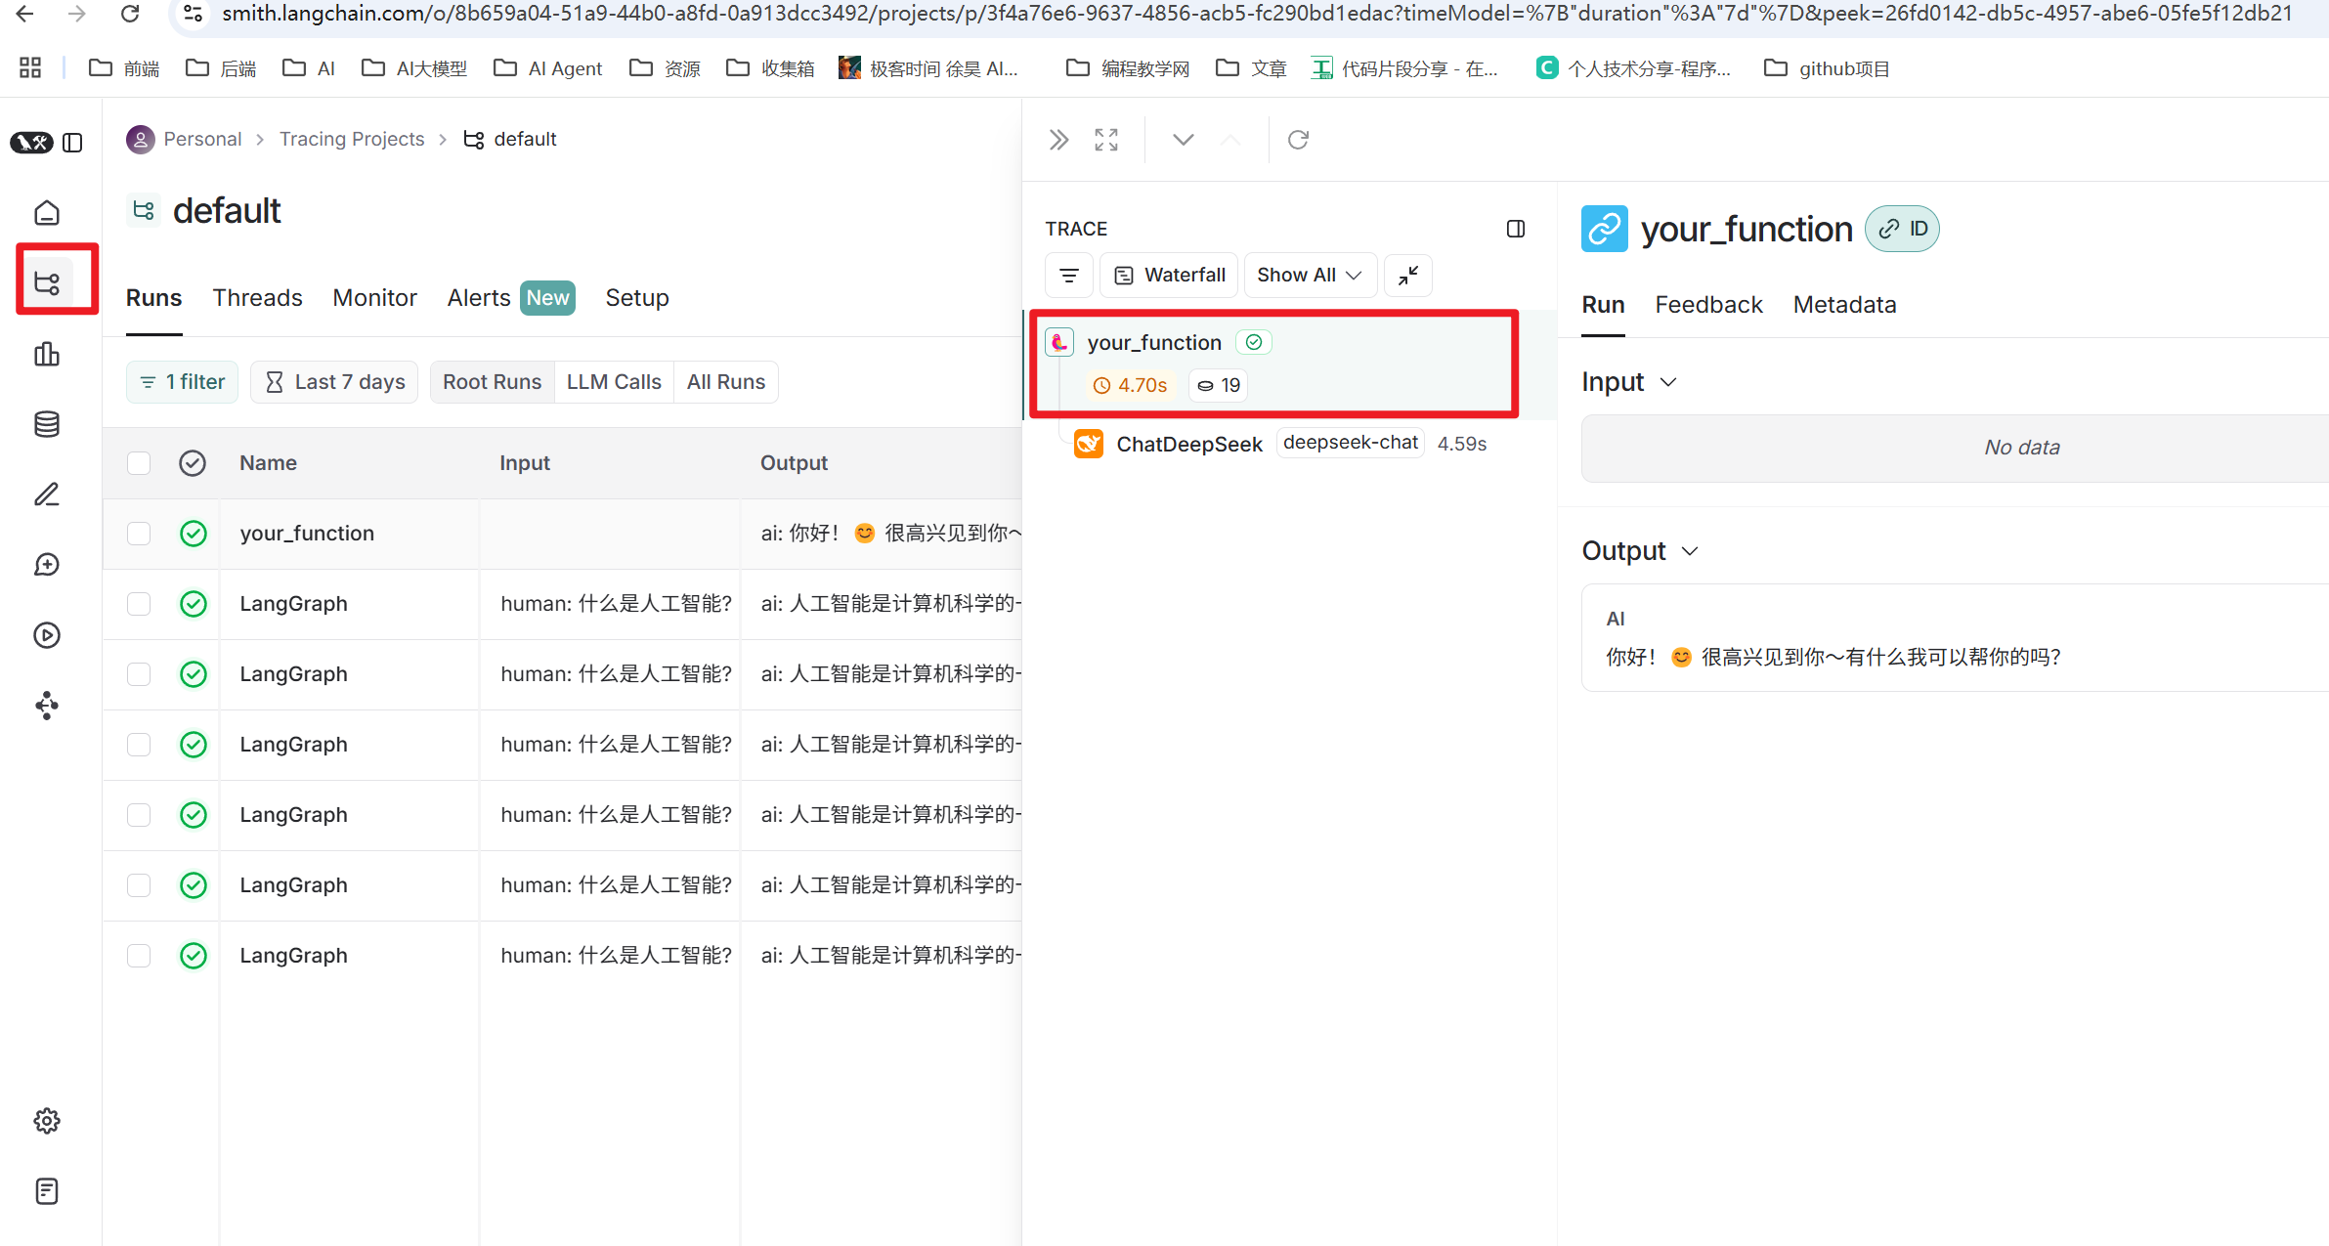Viewport: 2329px width, 1246px height.
Task: Open the ChatDeepSeek child run
Action: (x=1189, y=443)
